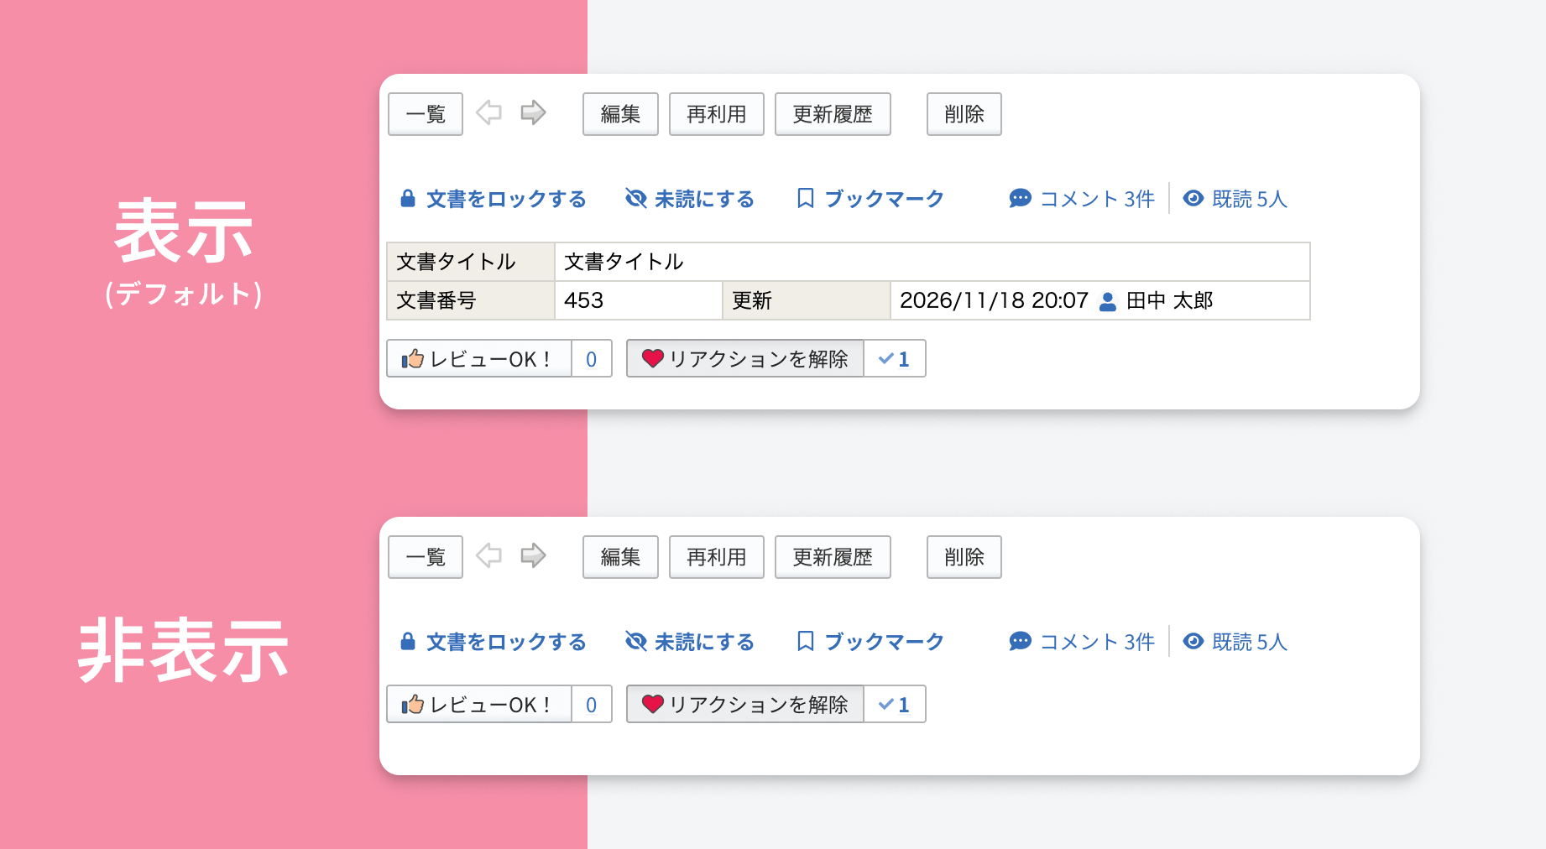The width and height of the screenshot is (1546, 849).
Task: Mark as unread via 未読にする in bottom panel
Action: [690, 642]
